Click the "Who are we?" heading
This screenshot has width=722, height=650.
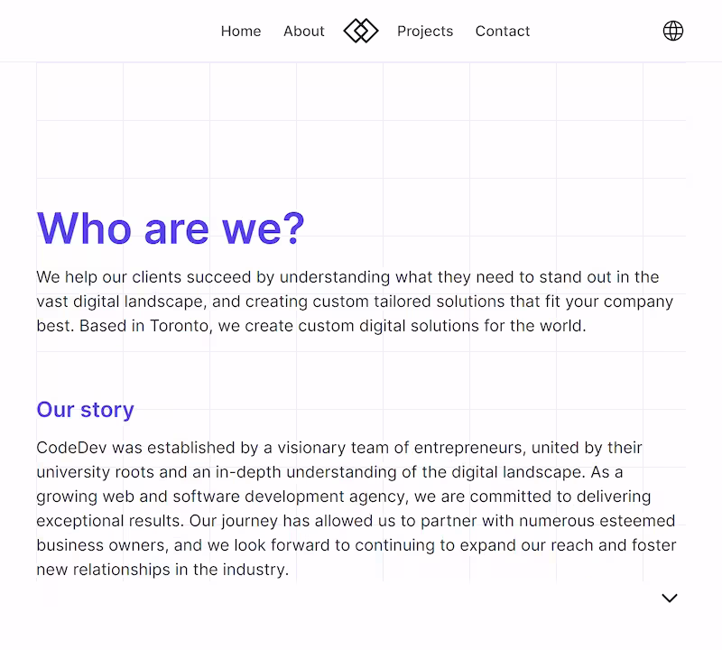(171, 228)
